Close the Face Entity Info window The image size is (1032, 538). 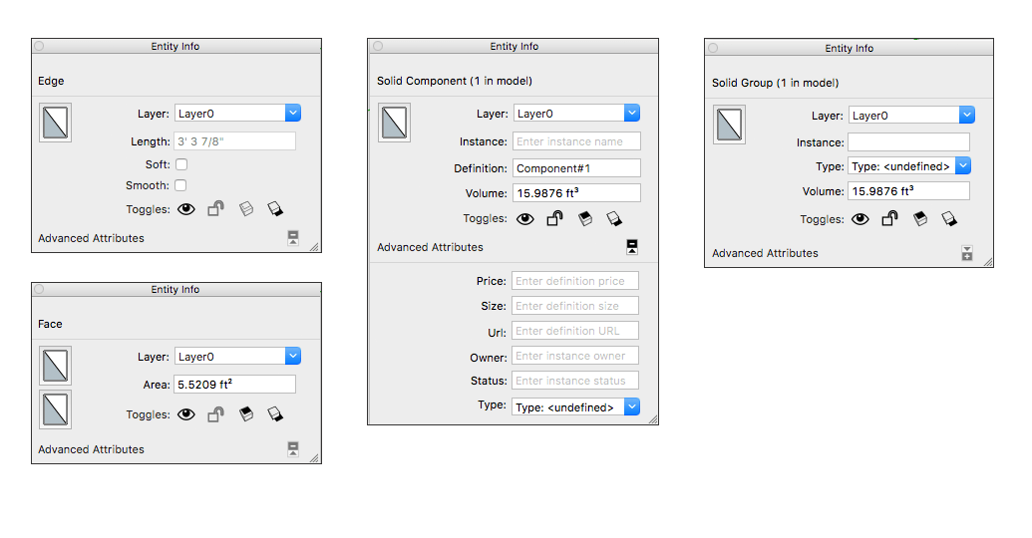[x=39, y=289]
